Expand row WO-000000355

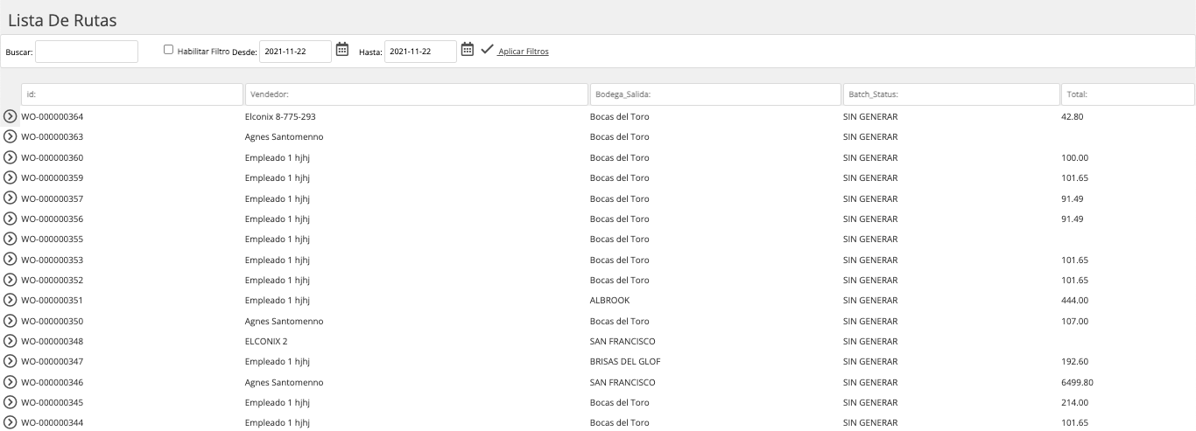(x=11, y=239)
